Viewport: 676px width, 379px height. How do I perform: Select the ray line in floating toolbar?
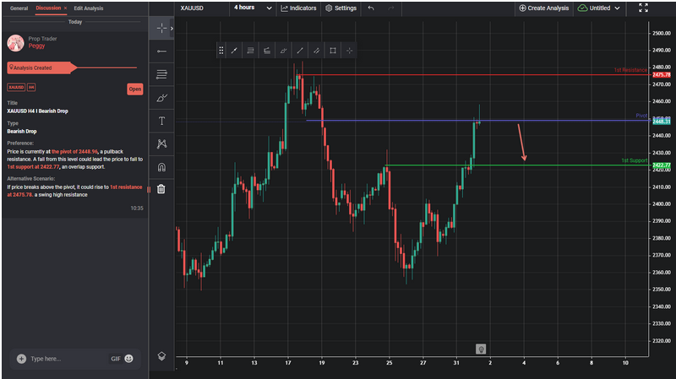pyautogui.click(x=300, y=51)
